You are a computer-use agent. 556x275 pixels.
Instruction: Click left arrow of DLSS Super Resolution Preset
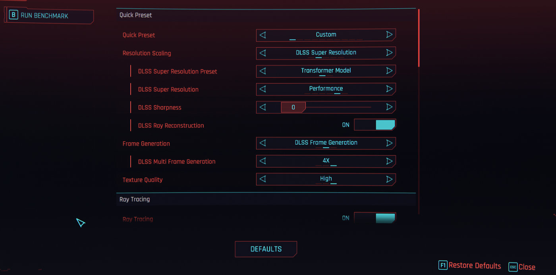click(x=263, y=71)
